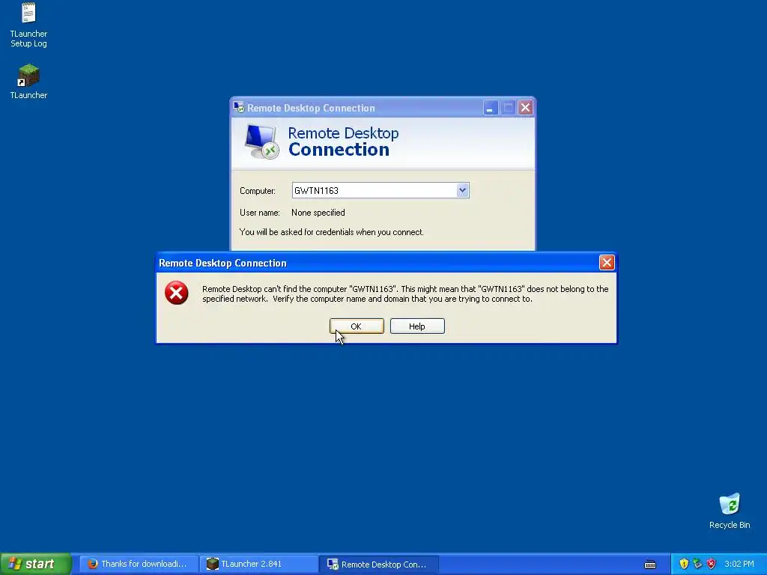Click OK in the error dialog

click(x=357, y=326)
